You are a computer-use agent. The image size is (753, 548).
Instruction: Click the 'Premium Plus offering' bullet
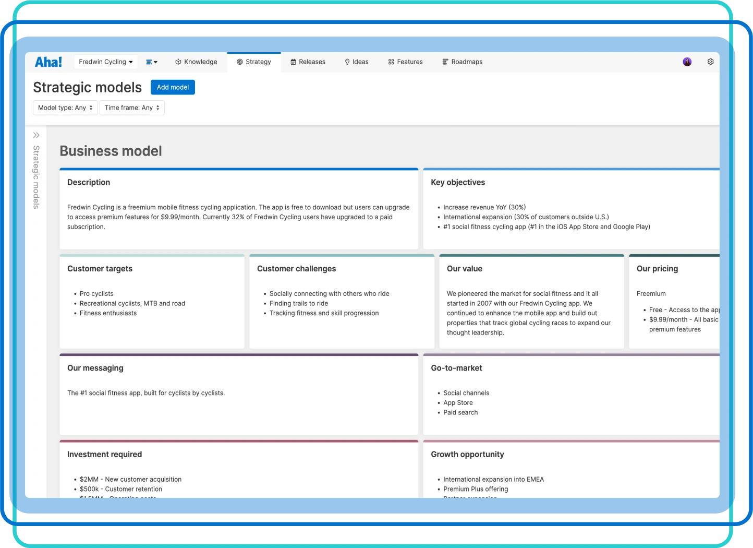(476, 490)
